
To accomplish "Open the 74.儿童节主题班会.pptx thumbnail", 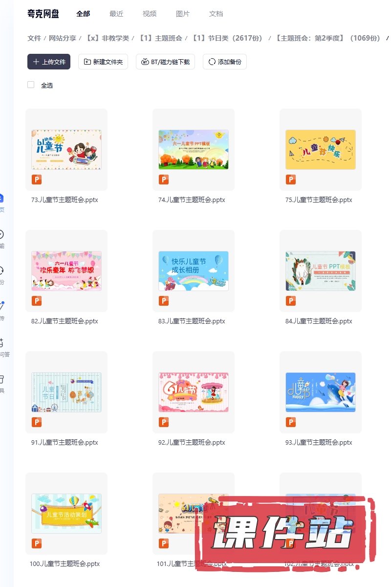I will [194, 150].
